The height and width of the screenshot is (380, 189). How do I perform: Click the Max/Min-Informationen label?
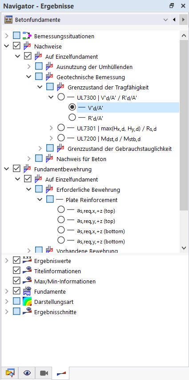point(64,281)
